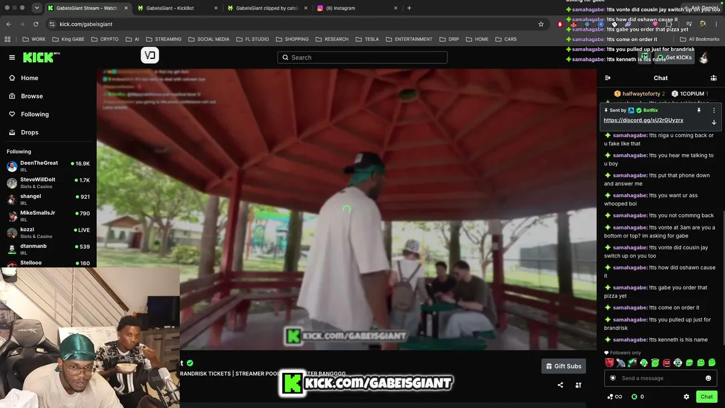Image resolution: width=725 pixels, height=408 pixels.
Task: Expand the pinned message down arrow
Action: pyautogui.click(x=714, y=122)
